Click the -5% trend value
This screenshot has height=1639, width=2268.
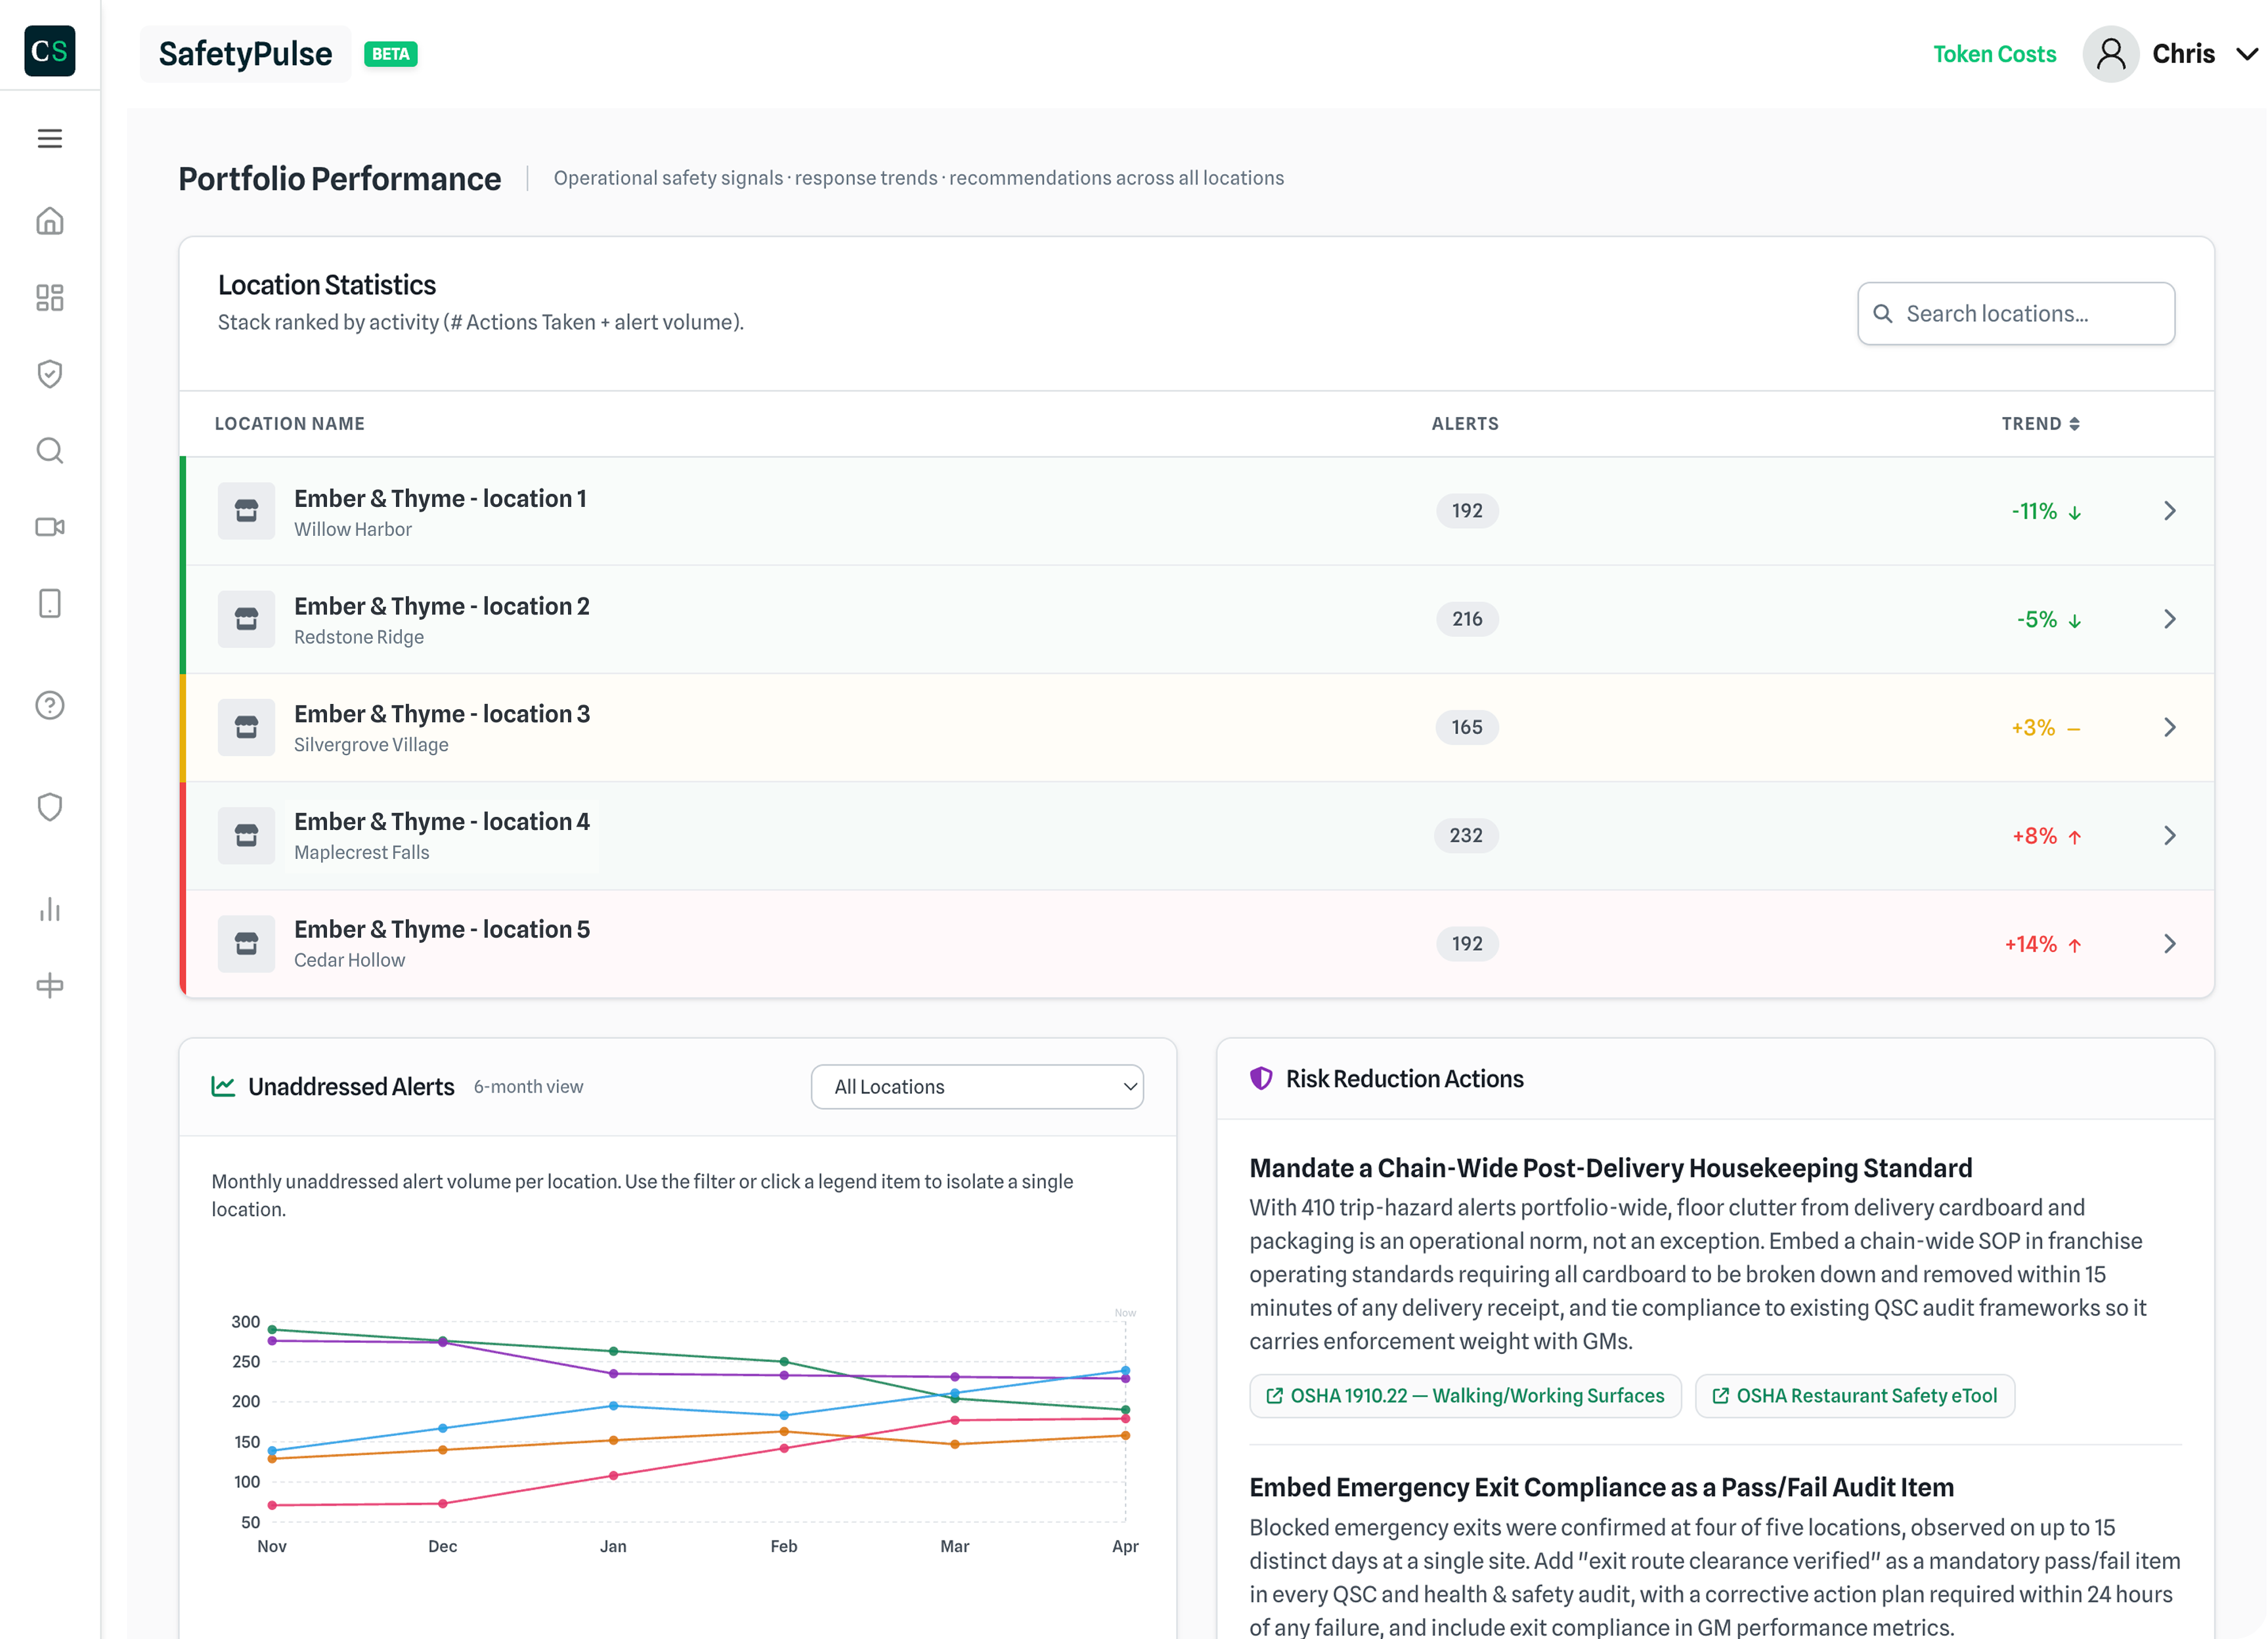click(2037, 620)
